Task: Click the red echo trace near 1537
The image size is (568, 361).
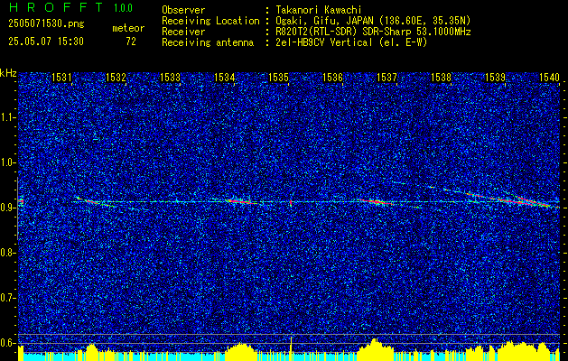Action: pyautogui.click(x=376, y=201)
